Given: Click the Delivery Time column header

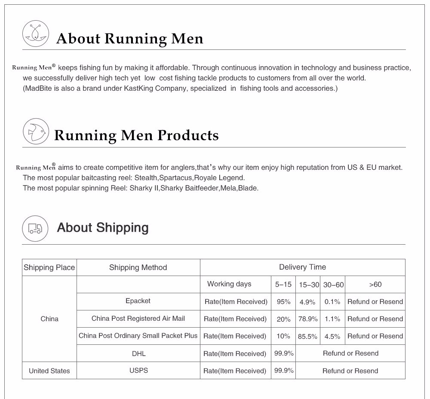Looking at the screenshot, I should [302, 267].
